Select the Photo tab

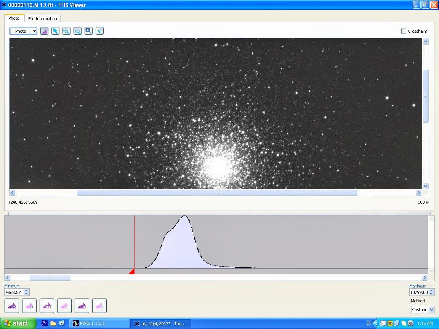click(14, 18)
